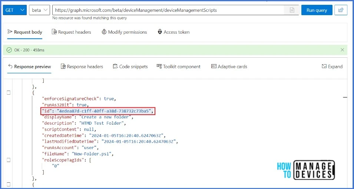Collapse JSON object starting with enforceSignatureCheck

(9, 92)
